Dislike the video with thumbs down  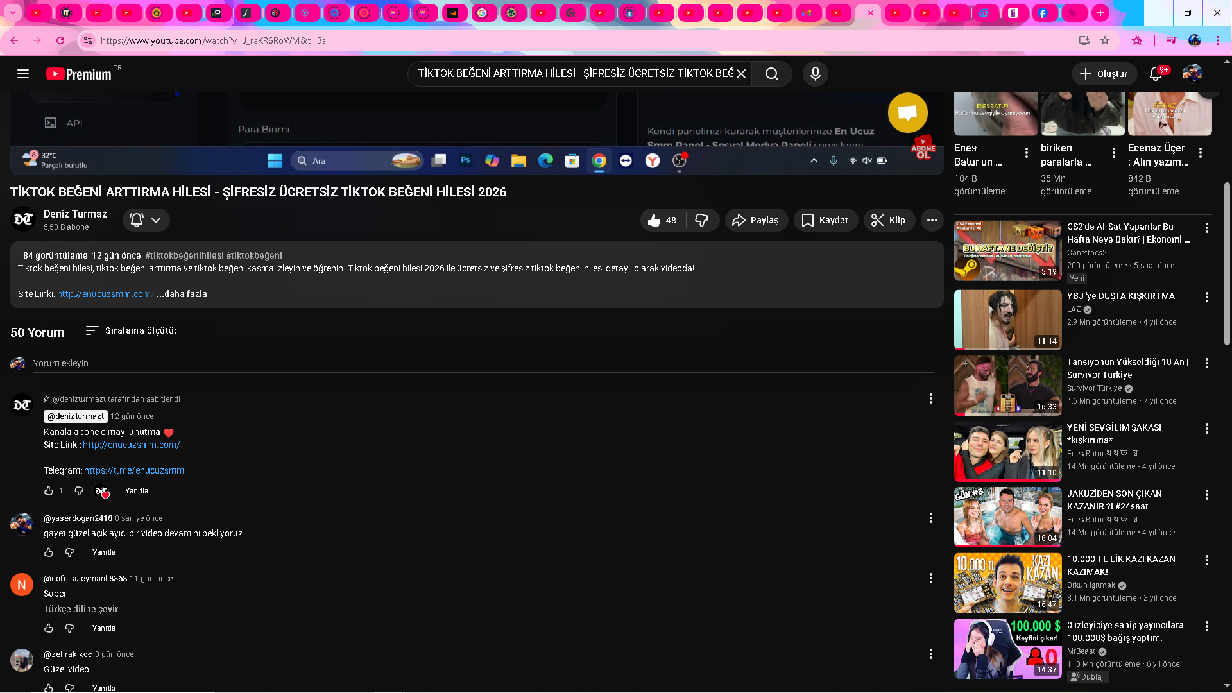[x=702, y=220]
